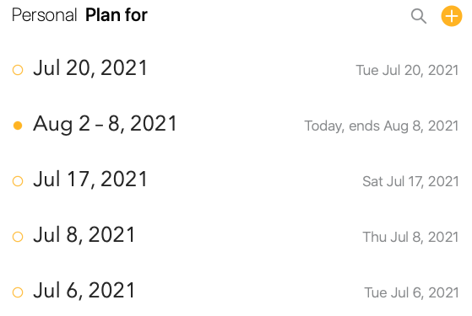The height and width of the screenshot is (316, 472).
Task: Mark Jul 17, 2021 circle as done
Action: (x=18, y=181)
